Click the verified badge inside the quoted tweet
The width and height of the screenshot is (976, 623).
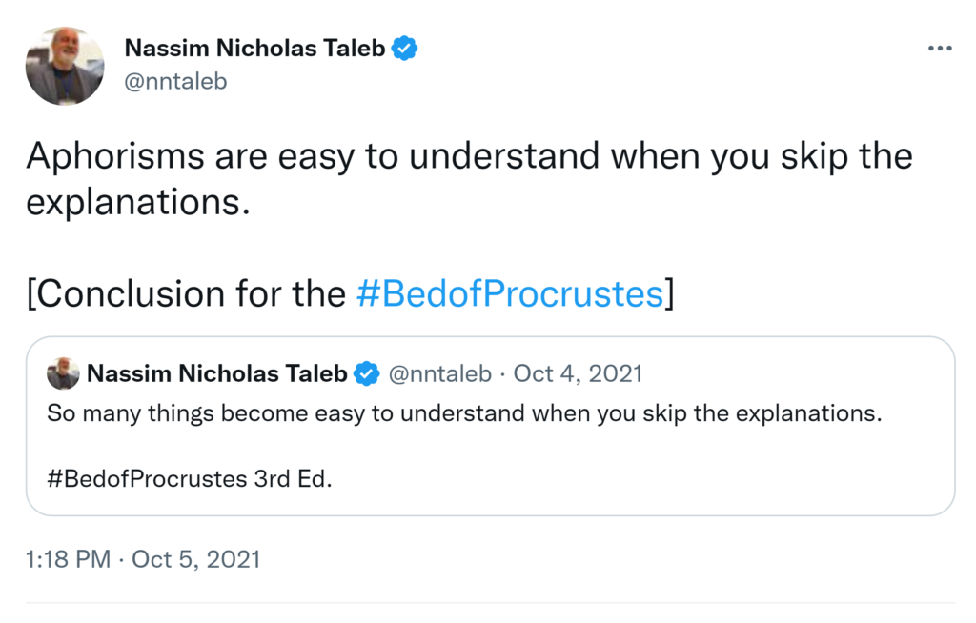367,374
